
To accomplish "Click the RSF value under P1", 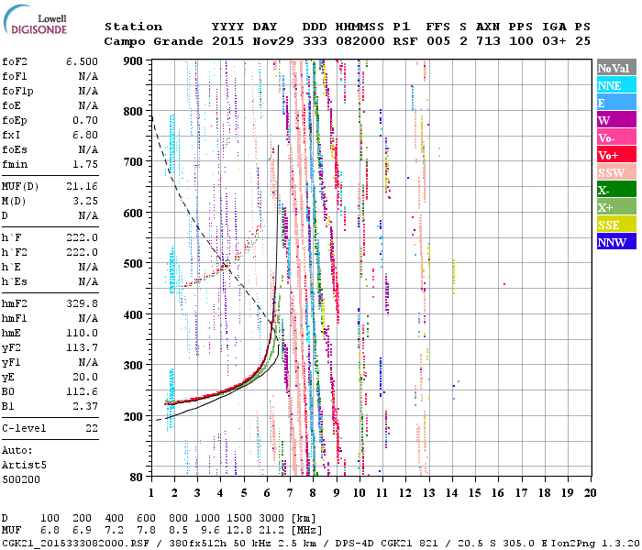I will tap(405, 41).
